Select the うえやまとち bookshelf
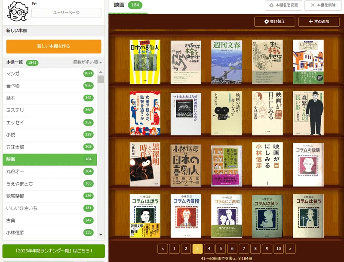The height and width of the screenshot is (262, 344). pyautogui.click(x=50, y=184)
